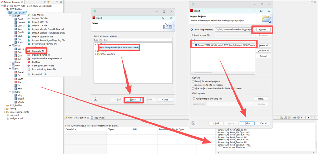This screenshot has height=154, width=318.
Task: Click Expand all child menu entry
Action: (40, 74)
